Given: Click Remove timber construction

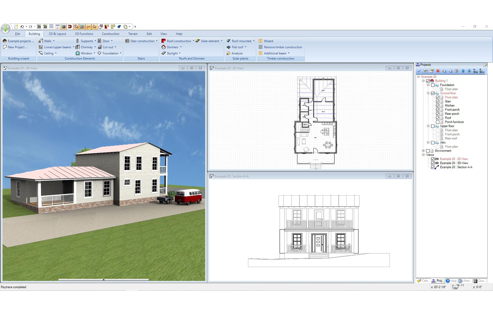Looking at the screenshot, I should click(x=280, y=47).
